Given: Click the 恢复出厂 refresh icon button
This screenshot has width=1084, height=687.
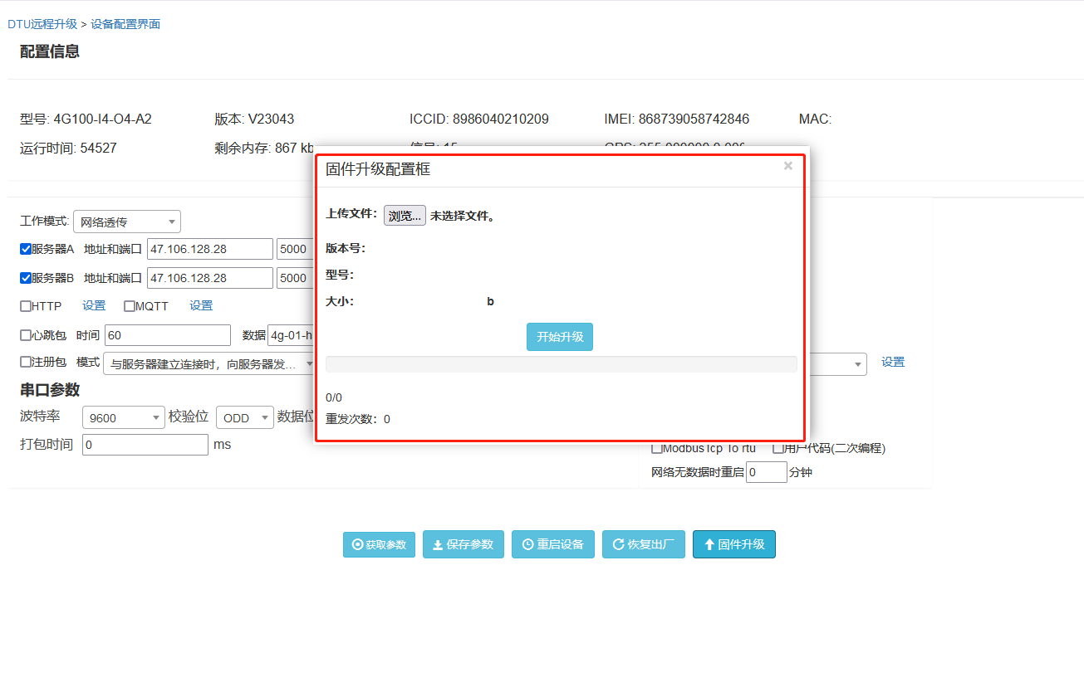Looking at the screenshot, I should [643, 545].
